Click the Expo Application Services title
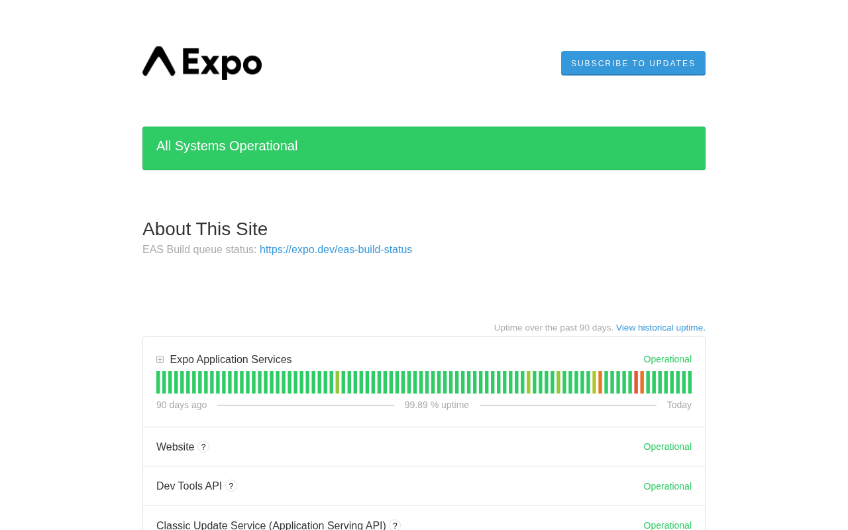Screen dimensions: 848x530 pyautogui.click(x=231, y=360)
